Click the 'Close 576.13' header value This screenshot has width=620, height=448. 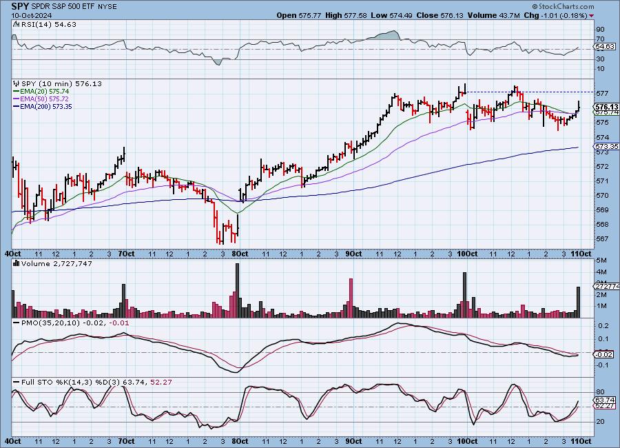click(440, 15)
